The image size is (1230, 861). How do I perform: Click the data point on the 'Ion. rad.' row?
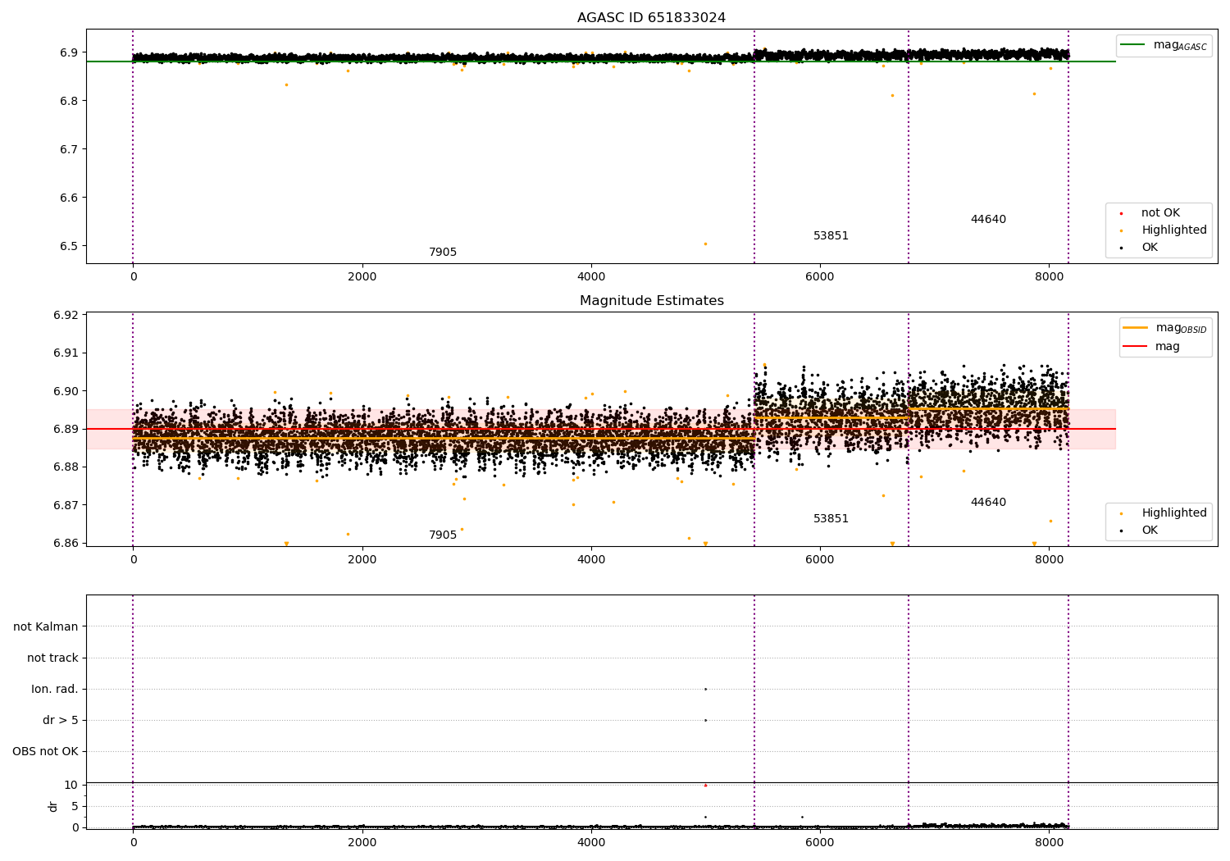point(705,690)
